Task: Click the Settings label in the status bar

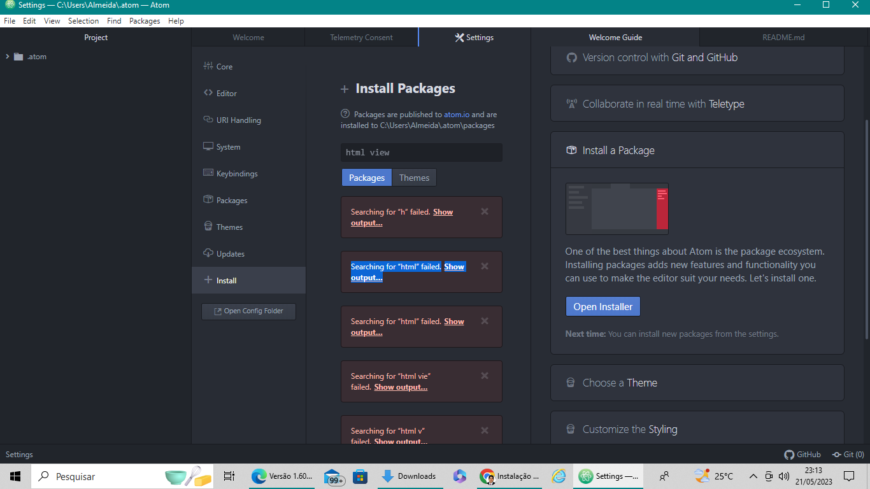Action: pyautogui.click(x=19, y=455)
